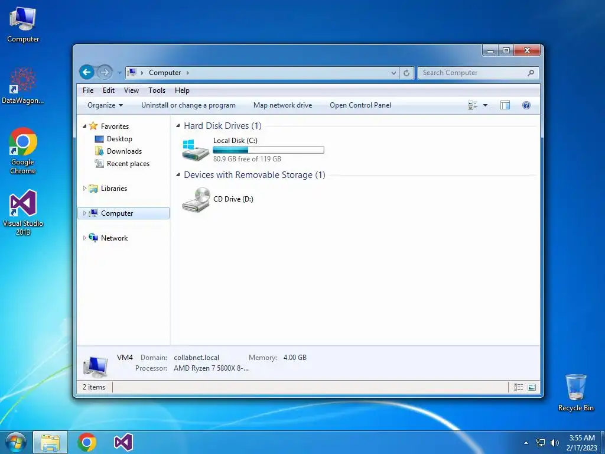Open Recent places under Favorites

pyautogui.click(x=128, y=164)
